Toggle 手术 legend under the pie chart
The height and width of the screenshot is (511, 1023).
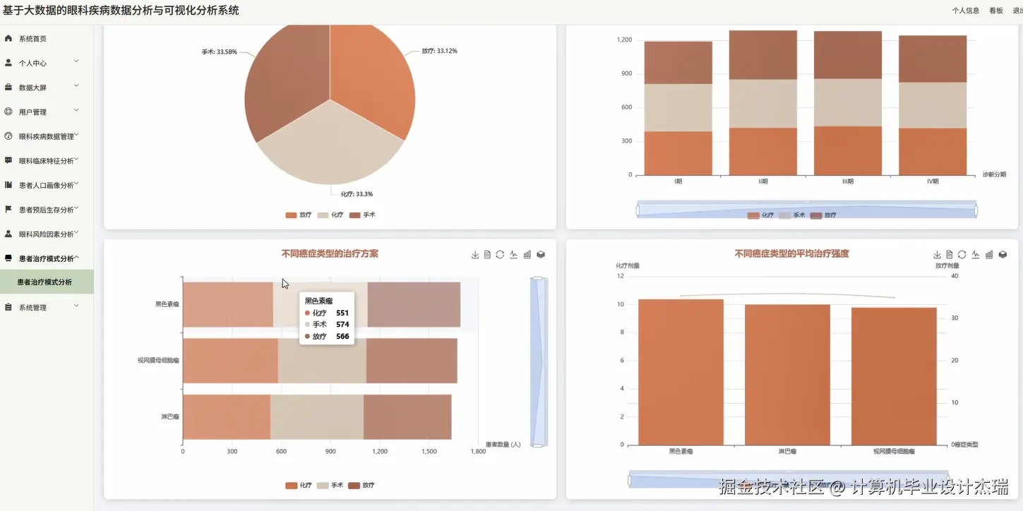[x=362, y=215]
